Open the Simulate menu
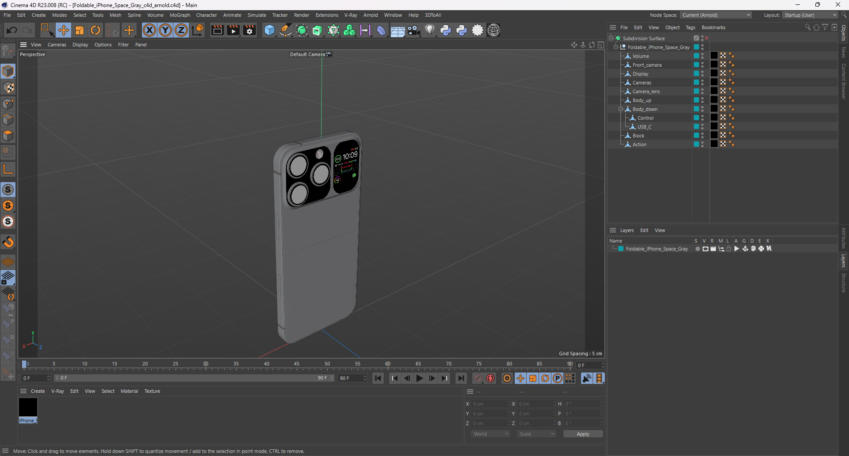The height and width of the screenshot is (456, 849). coord(256,15)
